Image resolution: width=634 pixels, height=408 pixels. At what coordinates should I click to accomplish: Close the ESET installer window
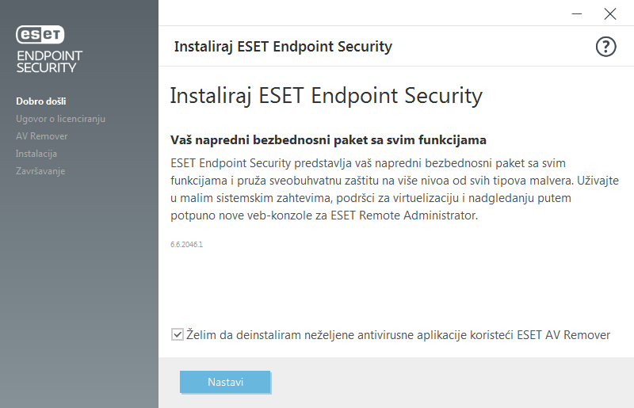coord(609,13)
